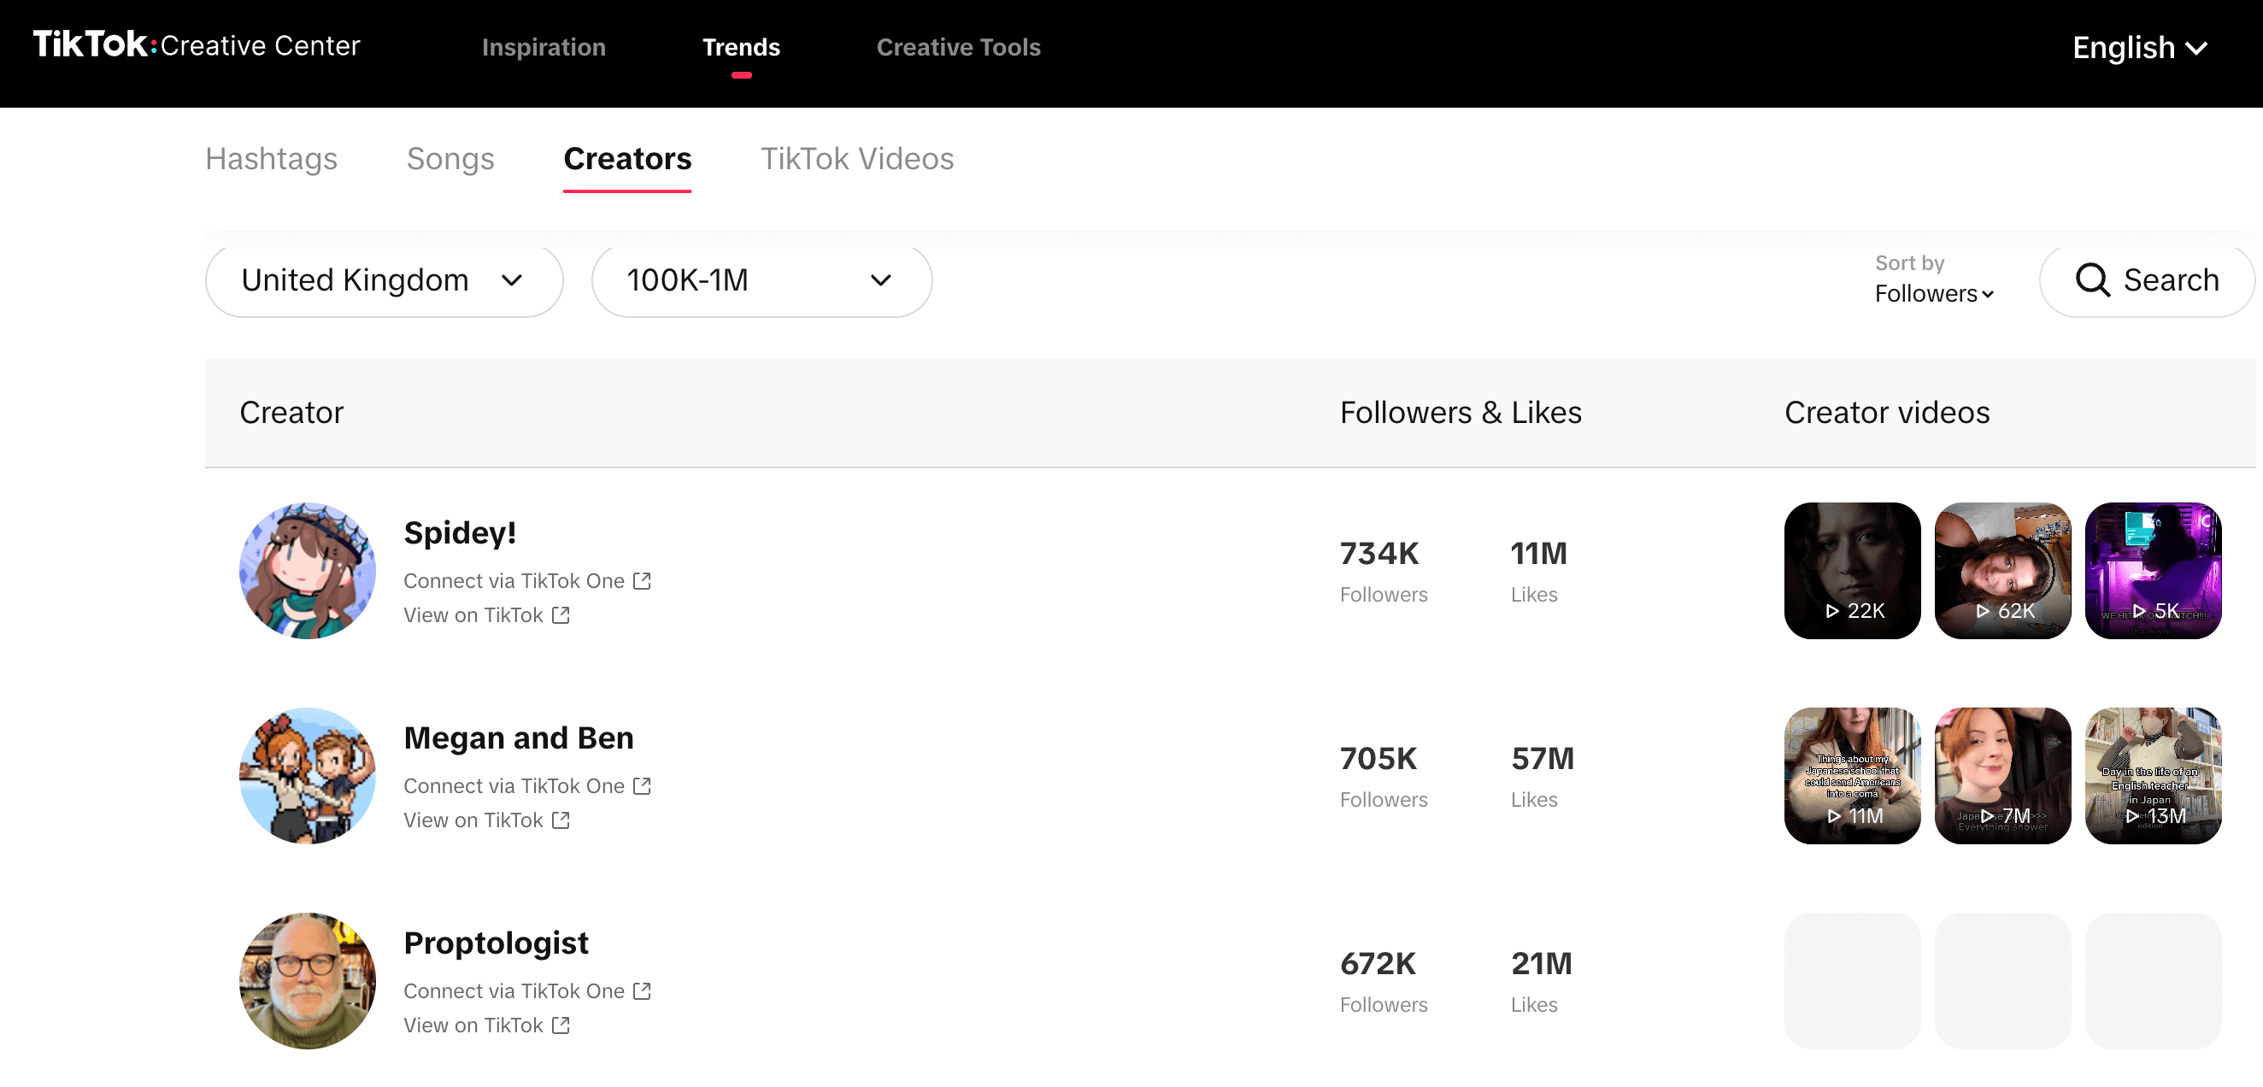Screen dimensions: 2263x1087
Task: Click the external link icon beside Megan and Ben's TikTok One
Action: click(x=642, y=785)
